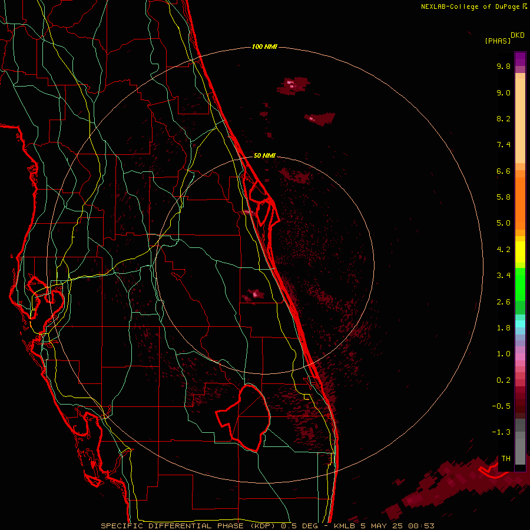Click the 1.8 legend value
Image resolution: width=530 pixels, height=530 pixels.
point(503,328)
